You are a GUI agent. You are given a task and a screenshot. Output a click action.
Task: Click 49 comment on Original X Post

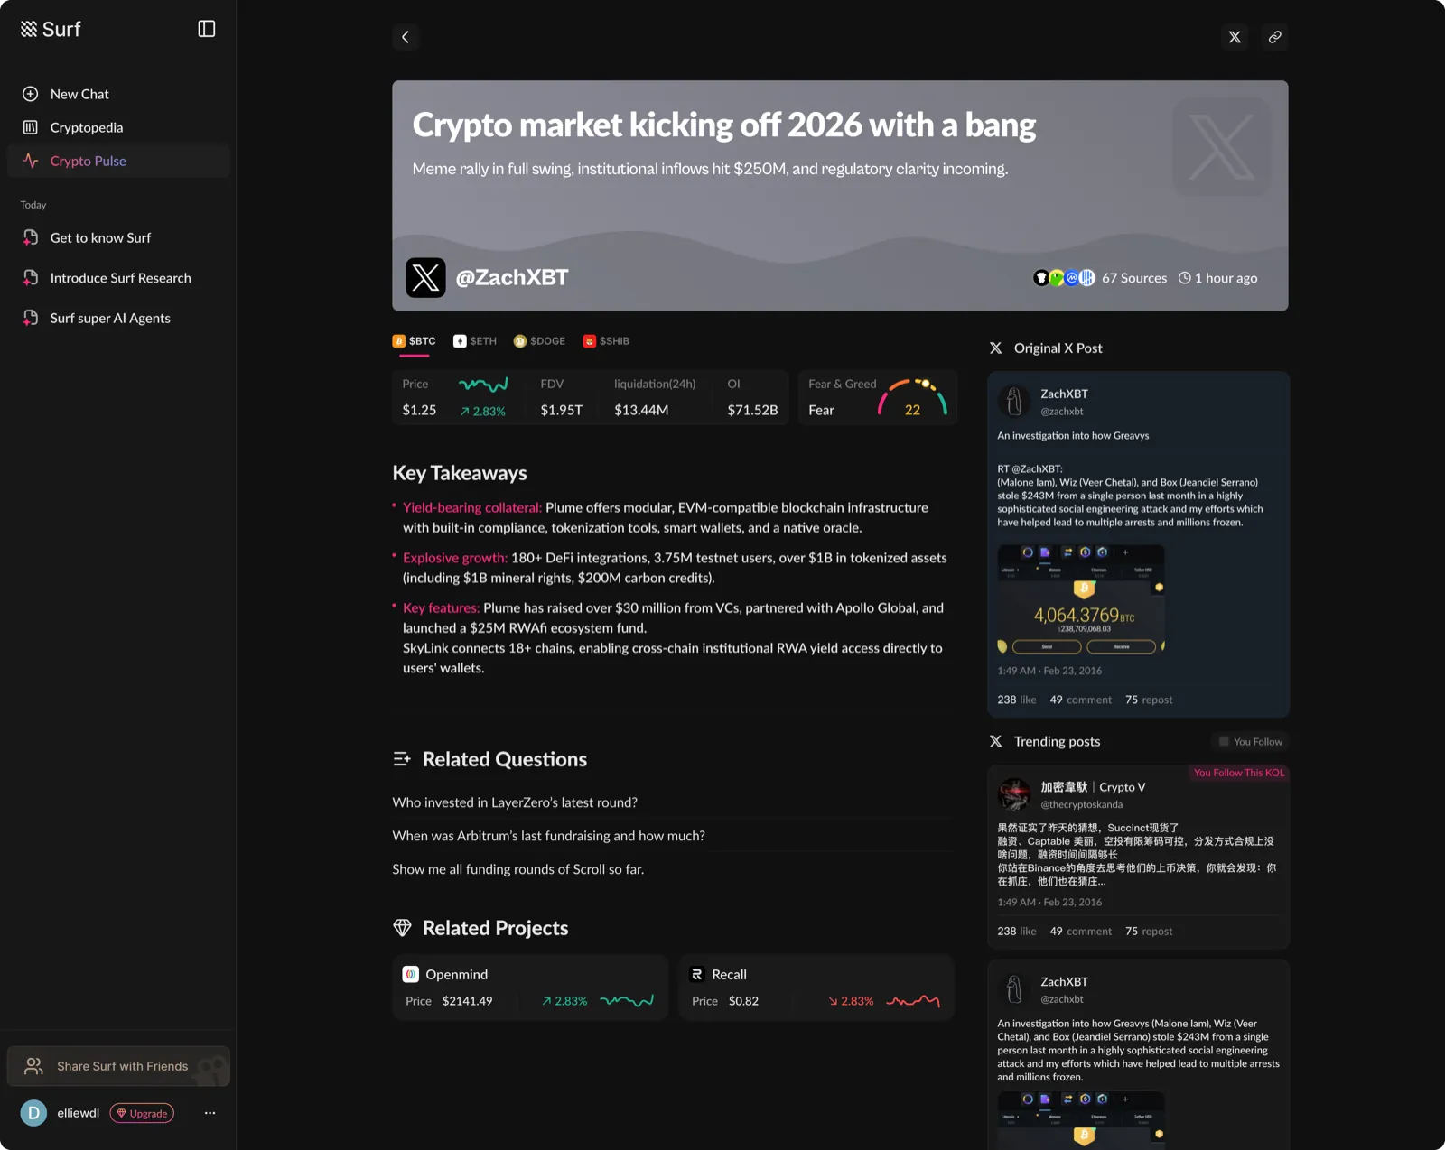(1080, 700)
